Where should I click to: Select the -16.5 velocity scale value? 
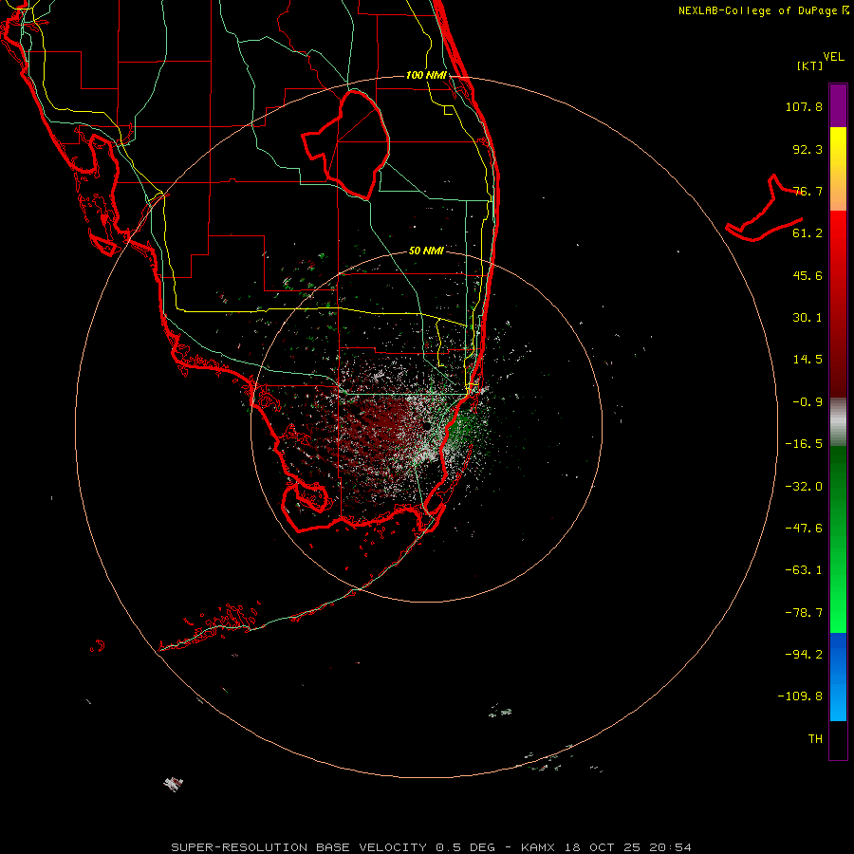[804, 444]
